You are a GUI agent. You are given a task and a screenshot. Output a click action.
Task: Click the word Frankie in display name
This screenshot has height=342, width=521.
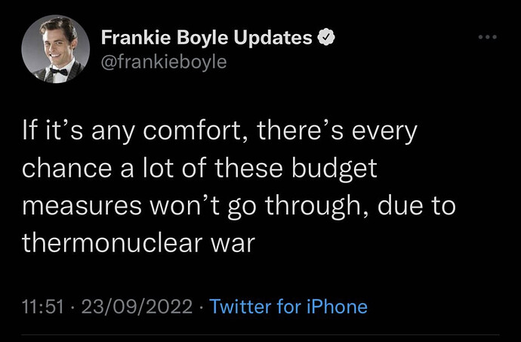coord(129,36)
